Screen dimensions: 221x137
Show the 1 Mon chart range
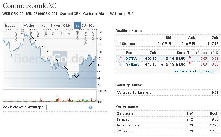click(42, 25)
